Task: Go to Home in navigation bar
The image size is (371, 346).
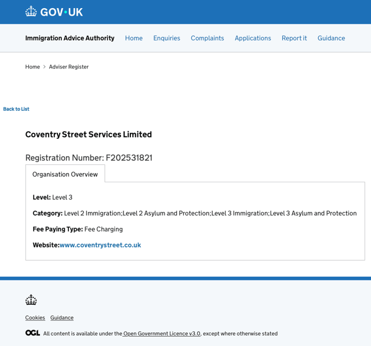Action: tap(134, 38)
